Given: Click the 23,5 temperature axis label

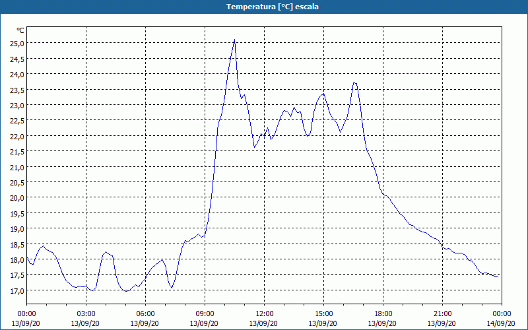Looking at the screenshot, I should coord(17,90).
